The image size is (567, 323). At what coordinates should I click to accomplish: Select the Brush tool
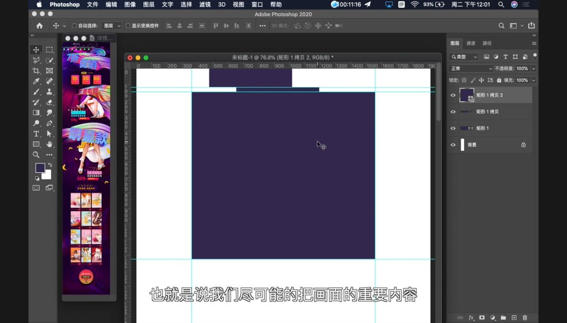(36, 92)
